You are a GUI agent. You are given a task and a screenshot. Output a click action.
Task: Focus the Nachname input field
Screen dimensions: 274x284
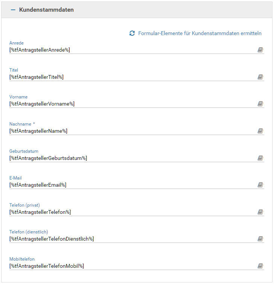(132, 131)
